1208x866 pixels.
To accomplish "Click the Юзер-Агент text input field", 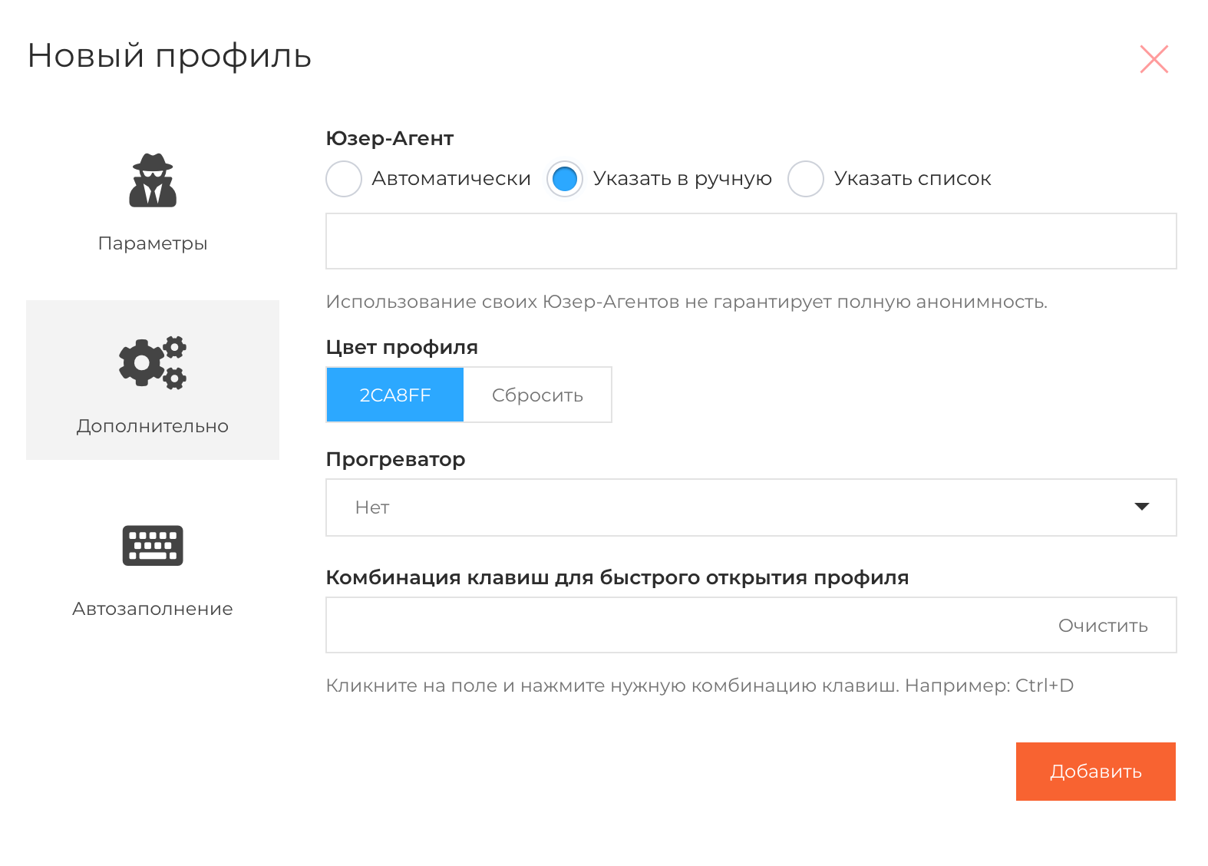I will point(751,241).
